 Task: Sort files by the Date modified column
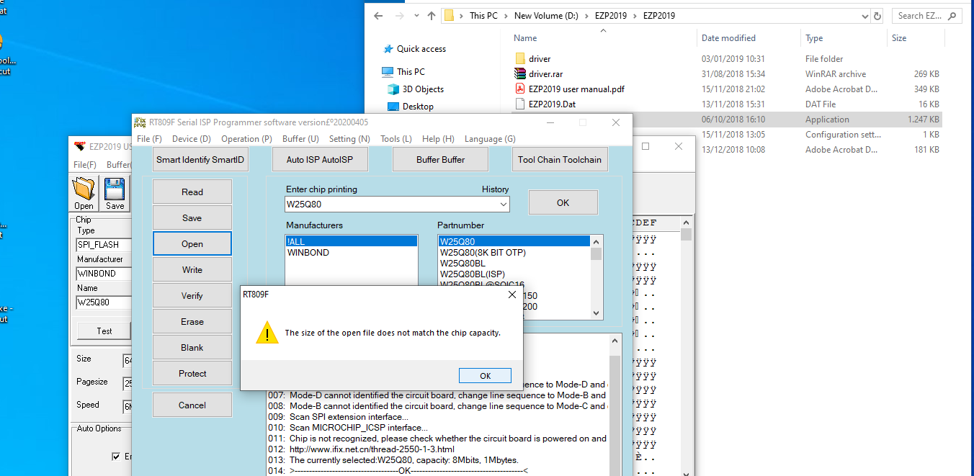tap(728, 38)
